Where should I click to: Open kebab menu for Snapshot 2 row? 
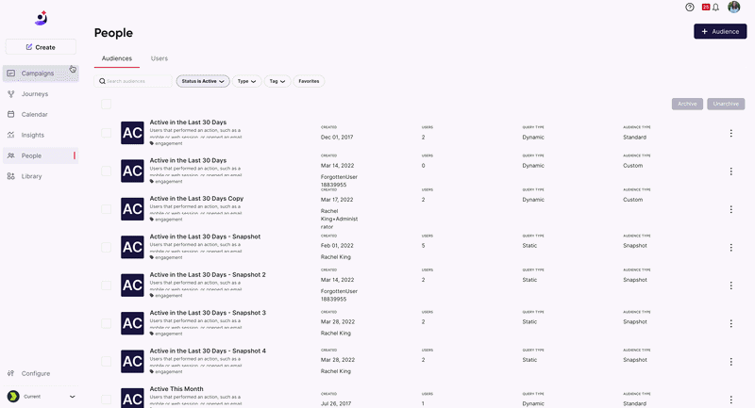730,286
